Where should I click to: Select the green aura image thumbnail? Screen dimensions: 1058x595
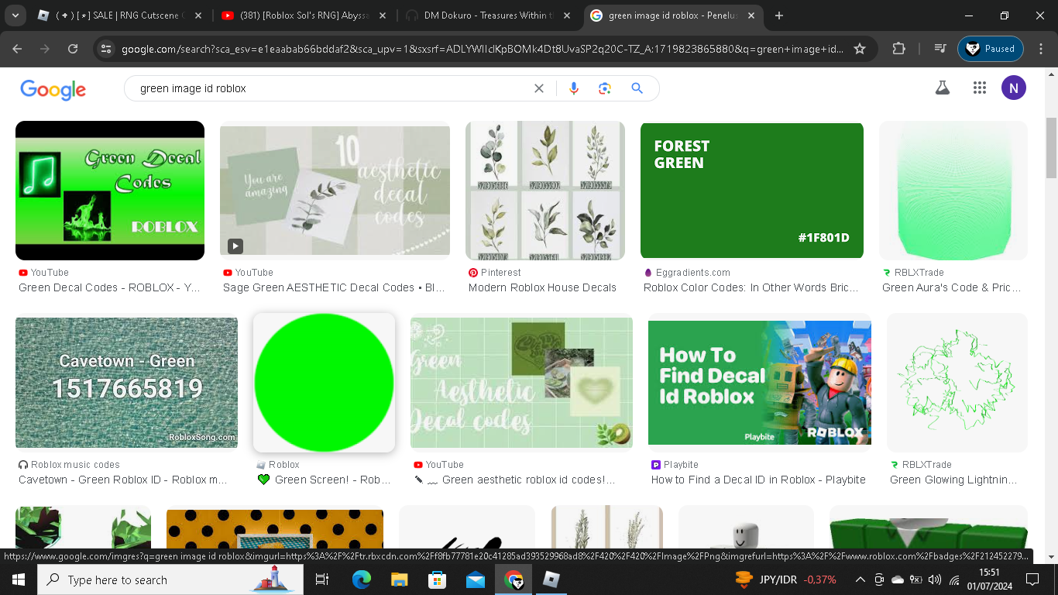point(953,191)
